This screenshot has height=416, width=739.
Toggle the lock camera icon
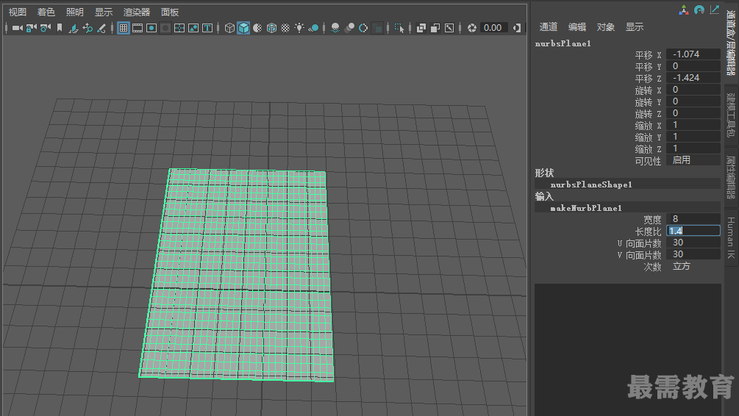point(31,28)
